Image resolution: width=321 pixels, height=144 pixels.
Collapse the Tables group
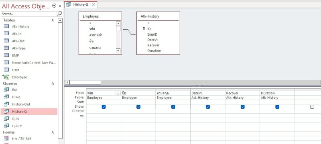click(53, 20)
